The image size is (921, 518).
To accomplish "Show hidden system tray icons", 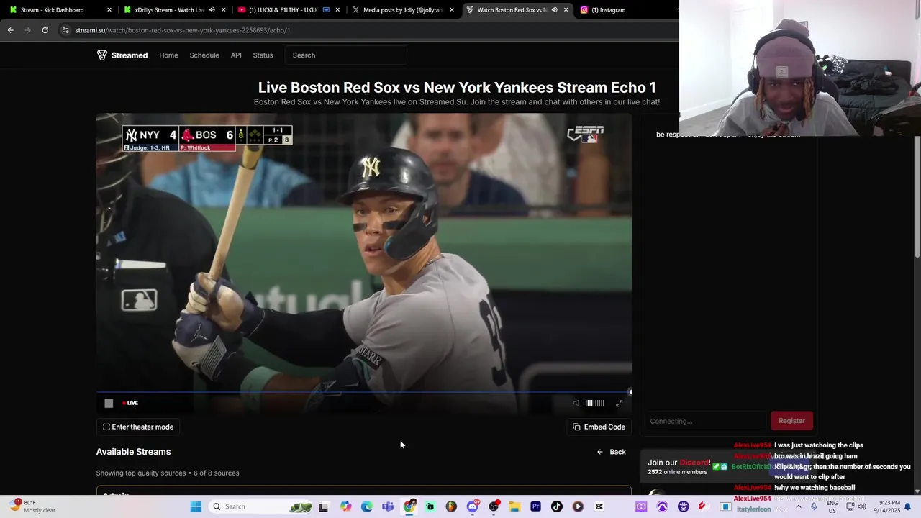I will [798, 506].
